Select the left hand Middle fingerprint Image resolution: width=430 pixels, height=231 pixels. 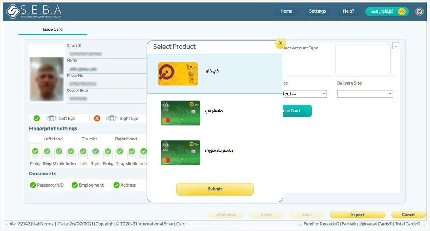59,151
